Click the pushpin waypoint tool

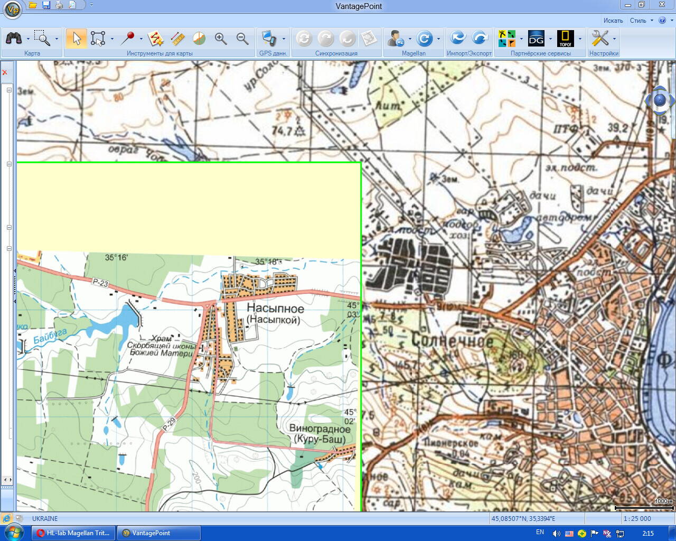[x=127, y=39]
